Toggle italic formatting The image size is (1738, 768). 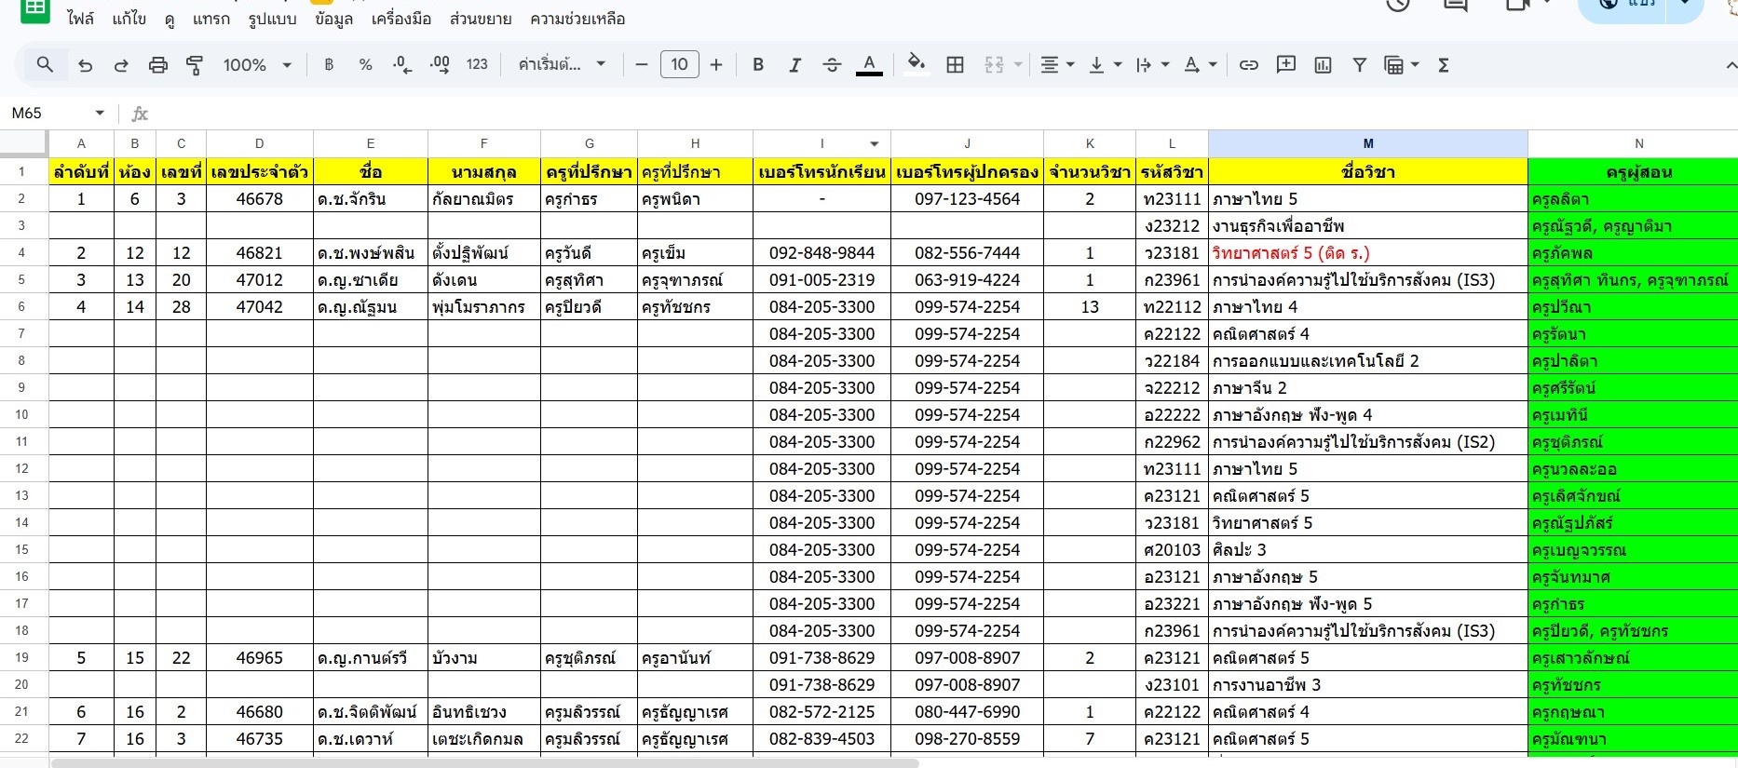click(794, 65)
